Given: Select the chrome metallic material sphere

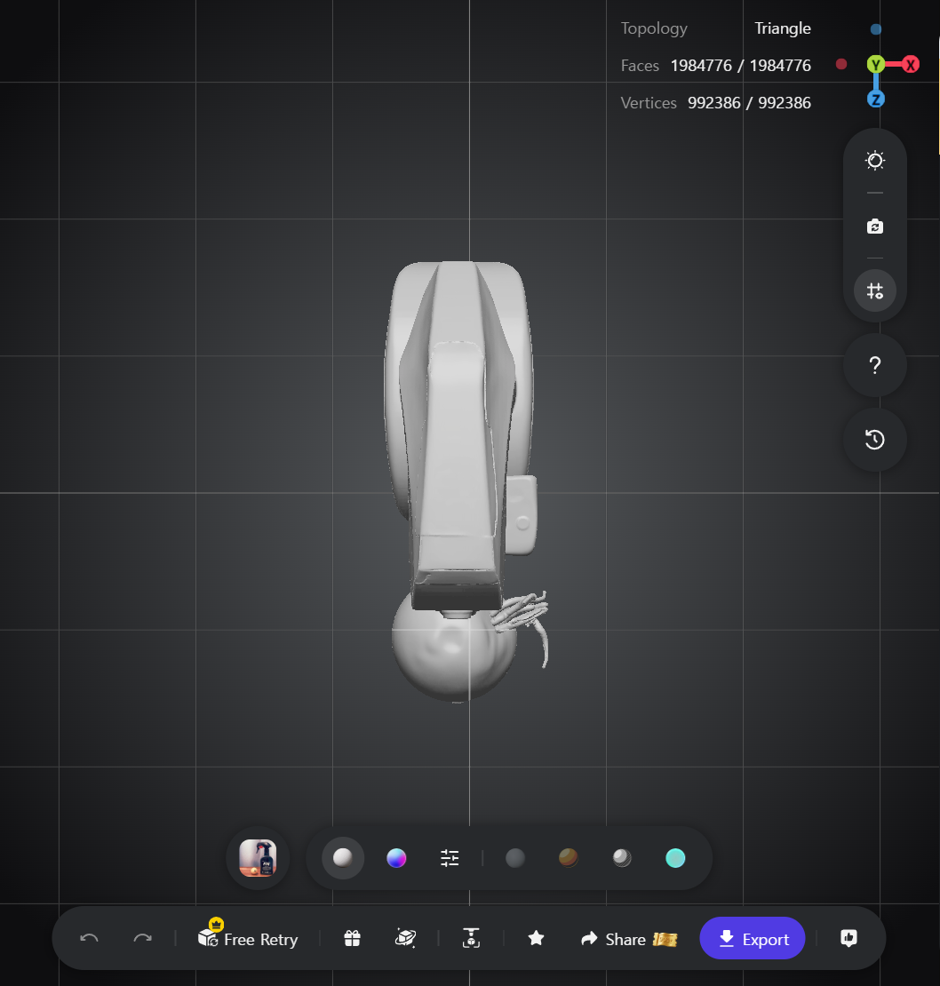Looking at the screenshot, I should pyautogui.click(x=622, y=858).
